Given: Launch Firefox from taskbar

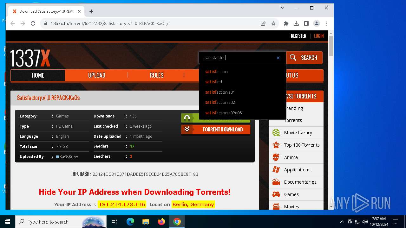Looking at the screenshot, I should [161, 222].
